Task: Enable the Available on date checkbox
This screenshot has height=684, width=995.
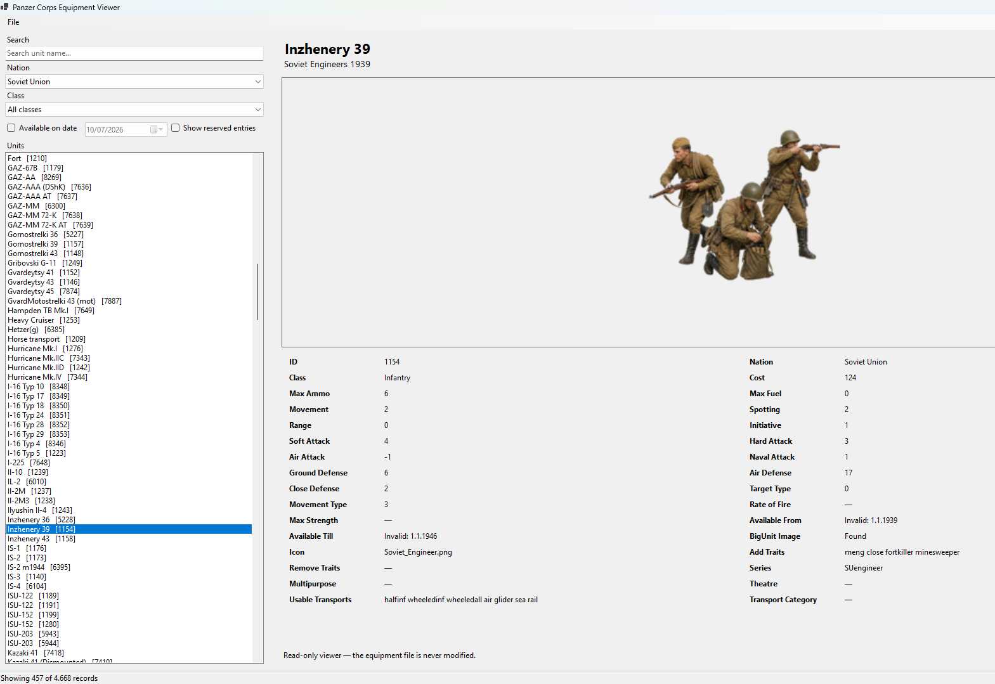Action: click(x=11, y=128)
